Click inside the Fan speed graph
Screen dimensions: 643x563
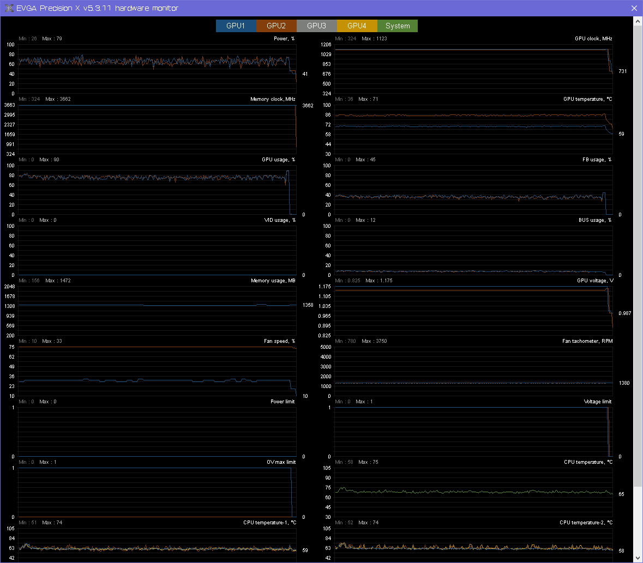(158, 372)
